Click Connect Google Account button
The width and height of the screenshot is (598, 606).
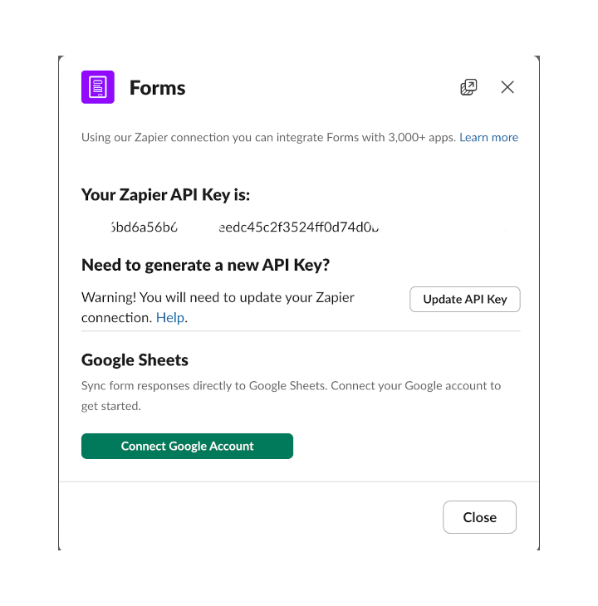(187, 446)
